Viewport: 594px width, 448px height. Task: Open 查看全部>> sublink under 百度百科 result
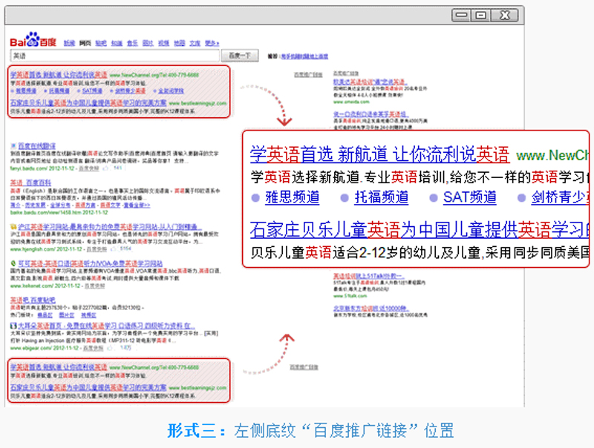coord(137,205)
